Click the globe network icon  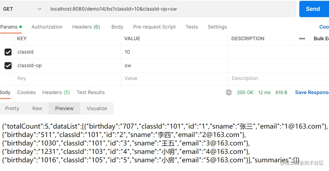pyautogui.click(x=229, y=92)
